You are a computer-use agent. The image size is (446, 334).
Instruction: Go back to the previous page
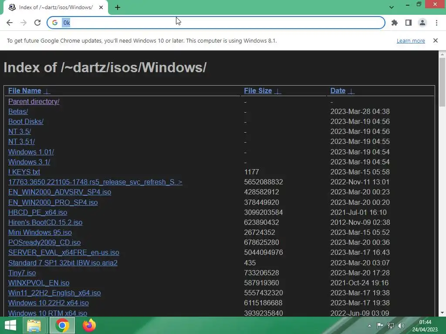pos(10,23)
